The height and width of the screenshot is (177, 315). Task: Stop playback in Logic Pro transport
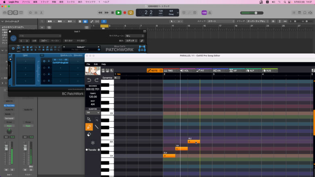[113, 12]
